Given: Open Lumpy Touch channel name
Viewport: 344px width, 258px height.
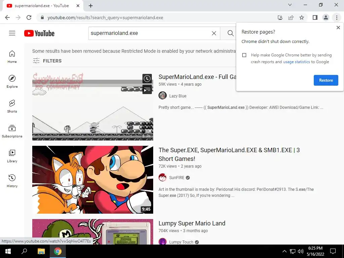Looking at the screenshot, I should coord(181,242).
